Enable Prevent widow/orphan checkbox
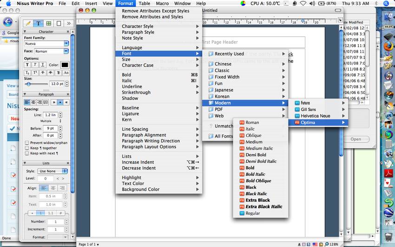Screen dimensions: 395x247 click(x=26, y=143)
